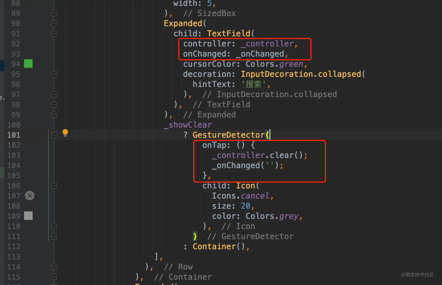Click the '// InputDecoration.collapsed' comment
Screen dimensions: 442x285
coord(270,94)
